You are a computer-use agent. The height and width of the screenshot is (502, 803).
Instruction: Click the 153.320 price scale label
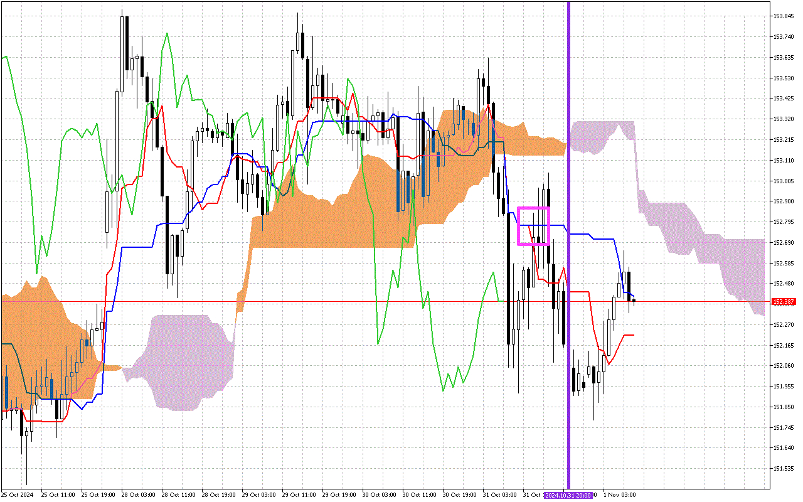[x=784, y=119]
